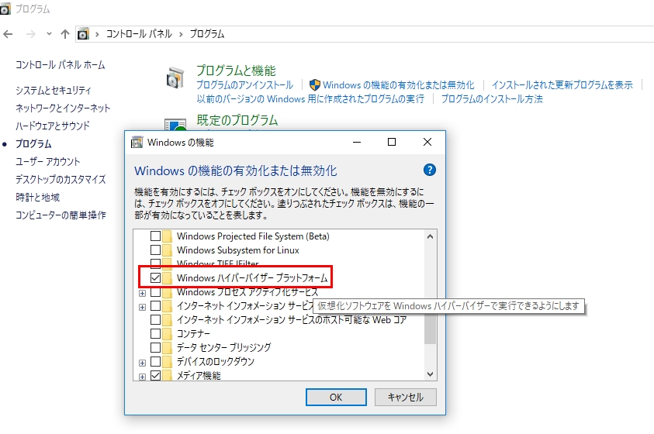Screen dimensions: 654x434
Task: Click the キャンセル button
Action: coord(406,397)
